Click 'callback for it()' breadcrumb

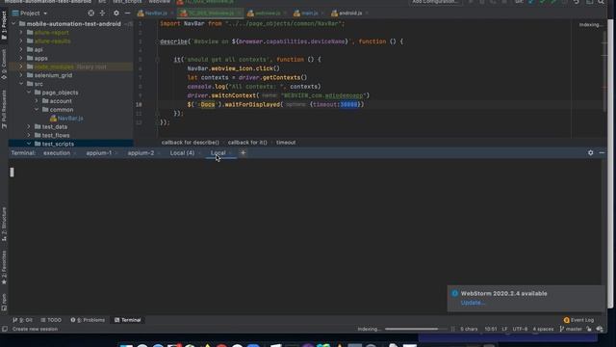point(247,143)
